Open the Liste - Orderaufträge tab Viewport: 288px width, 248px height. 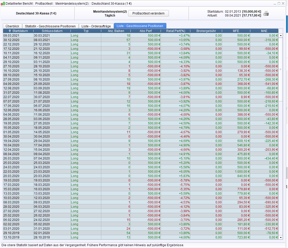[x=96, y=26]
